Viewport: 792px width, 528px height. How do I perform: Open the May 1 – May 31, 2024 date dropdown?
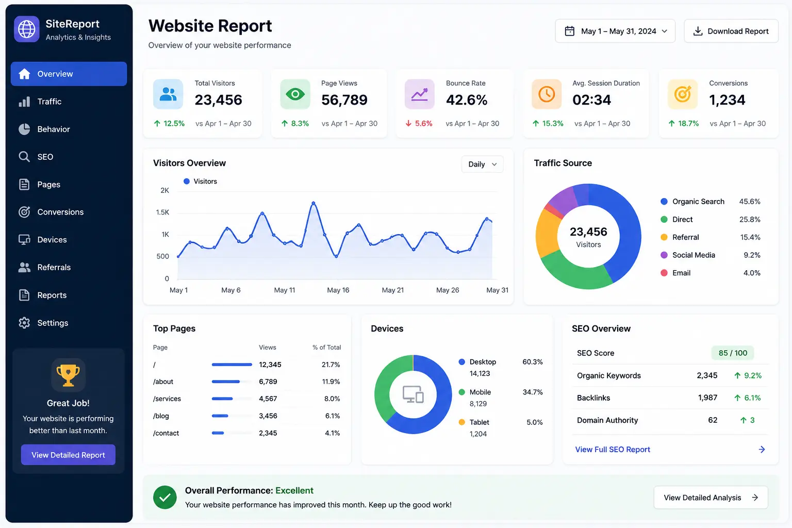coord(615,31)
